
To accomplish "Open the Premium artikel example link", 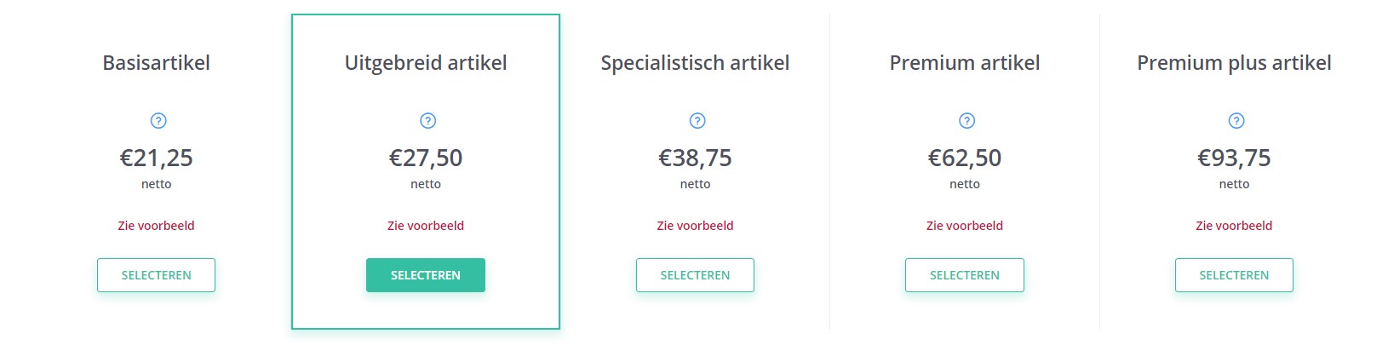I will pos(965,226).
